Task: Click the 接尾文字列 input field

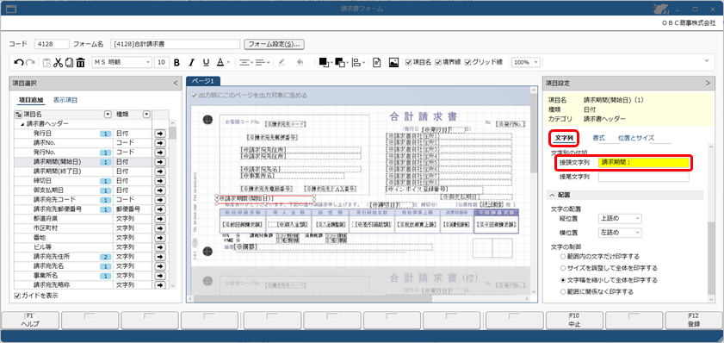Action: tap(644, 177)
